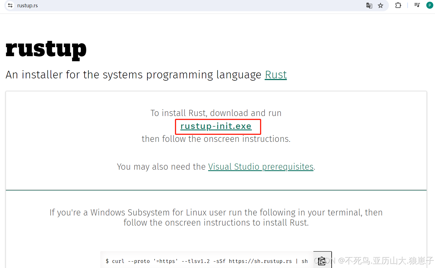The image size is (435, 268).
Task: Click the rustup.rs address bar text
Action: click(x=28, y=6)
